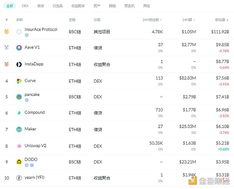Click the Compound green logo icon
This screenshot has height=189, width=234.
pyautogui.click(x=19, y=113)
